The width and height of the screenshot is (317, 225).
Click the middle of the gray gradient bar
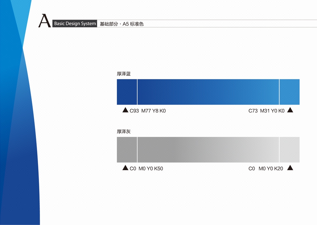point(208,150)
